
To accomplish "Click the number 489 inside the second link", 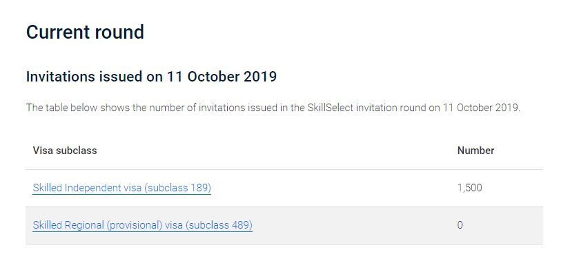I will 242,225.
